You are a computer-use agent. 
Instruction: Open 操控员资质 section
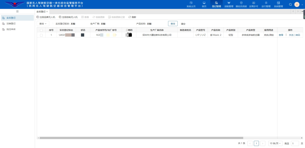[x=241, y=5]
